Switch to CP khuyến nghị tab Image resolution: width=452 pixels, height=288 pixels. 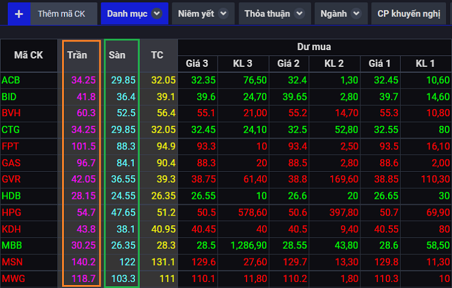409,13
